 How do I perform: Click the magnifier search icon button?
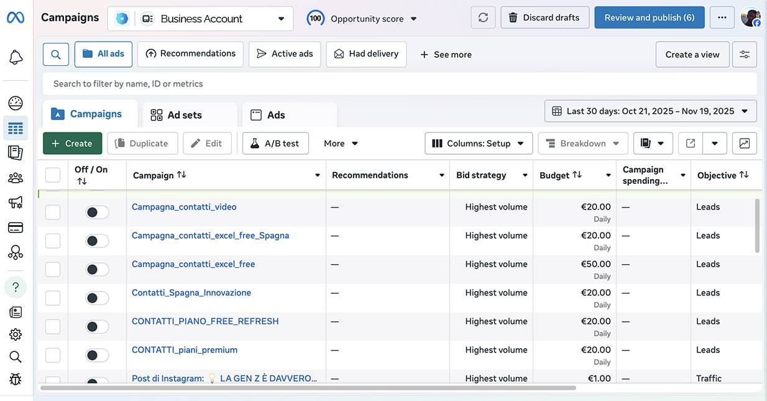pyautogui.click(x=56, y=55)
